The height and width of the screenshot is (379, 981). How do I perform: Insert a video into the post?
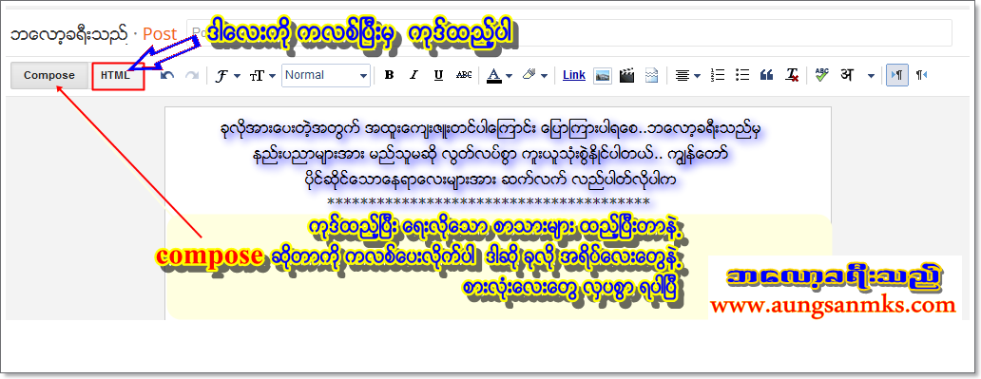coord(626,76)
